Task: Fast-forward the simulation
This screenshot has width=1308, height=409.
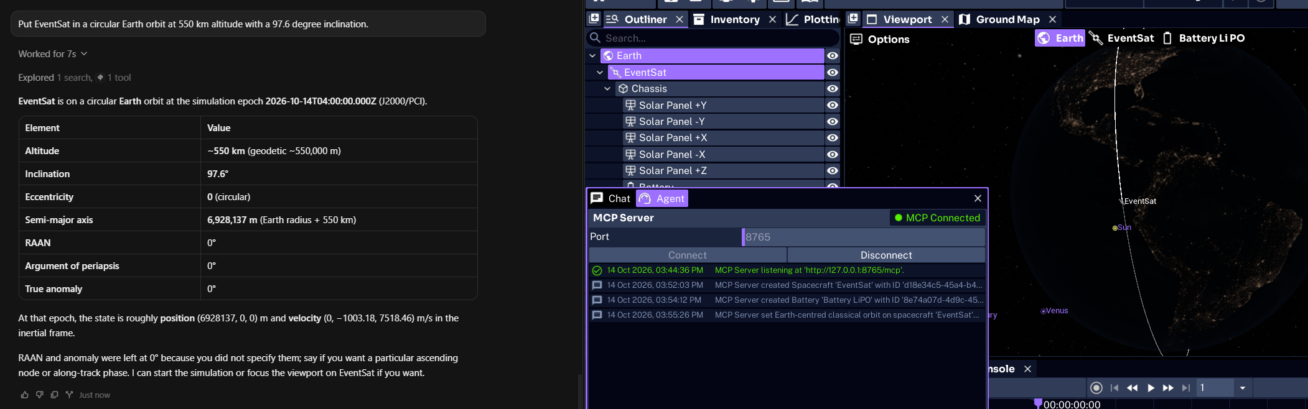Action: (1169, 388)
